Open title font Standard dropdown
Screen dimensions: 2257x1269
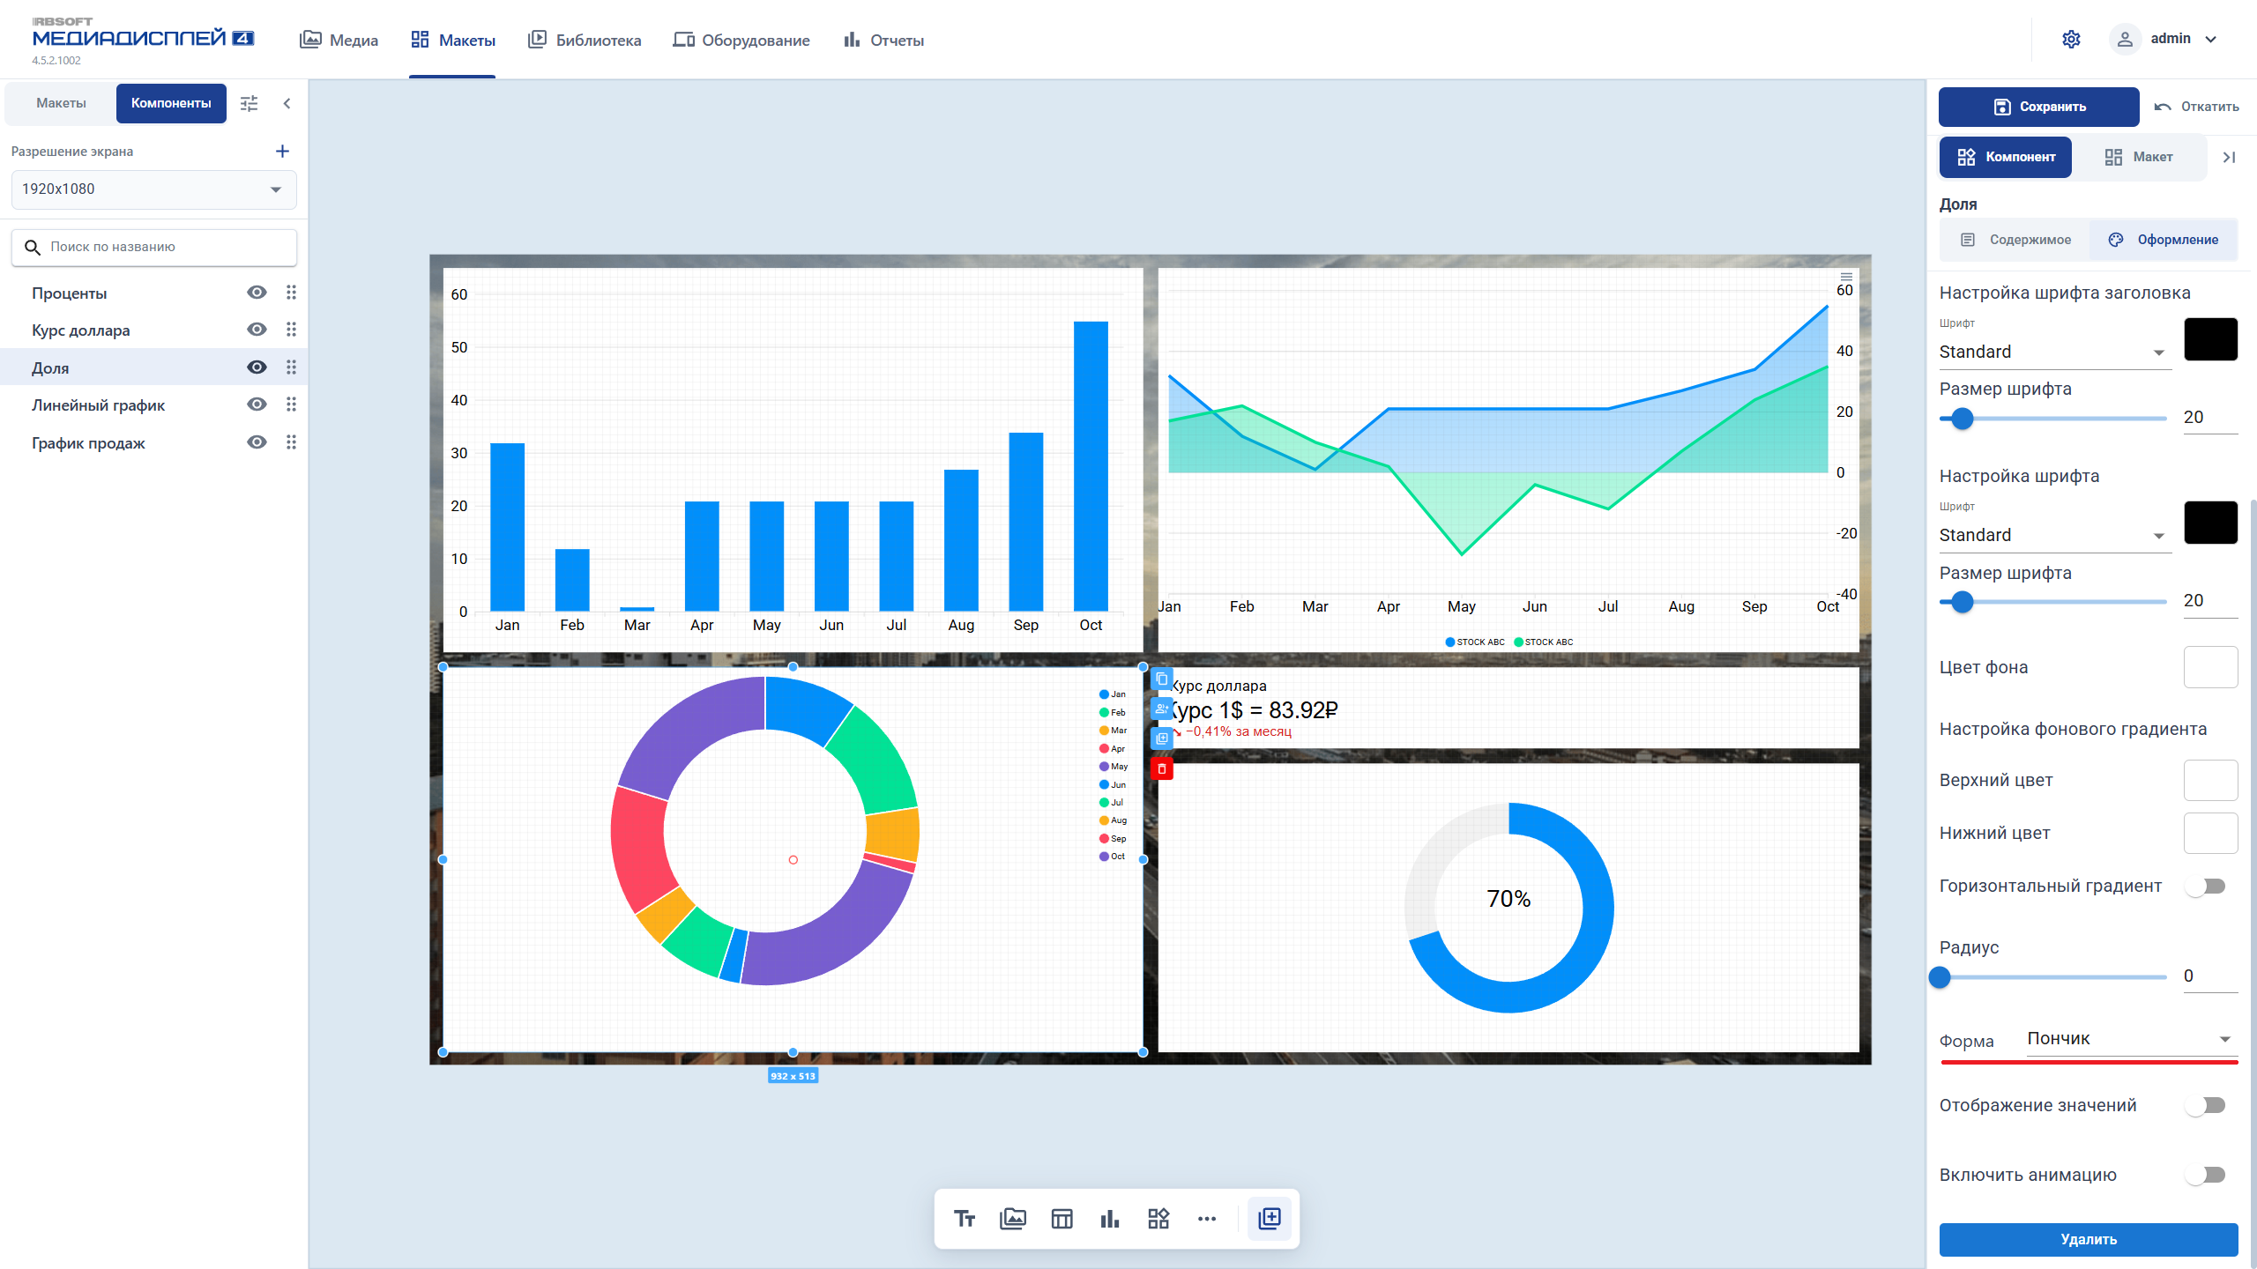click(2054, 352)
